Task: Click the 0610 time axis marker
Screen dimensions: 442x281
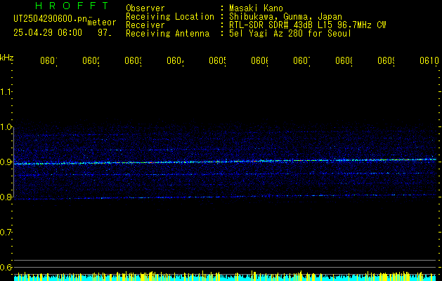Action: 429,61
